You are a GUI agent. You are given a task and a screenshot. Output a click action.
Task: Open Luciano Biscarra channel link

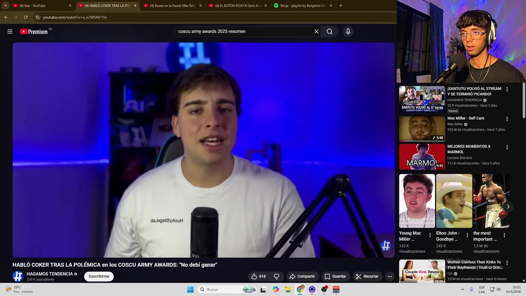(459, 158)
